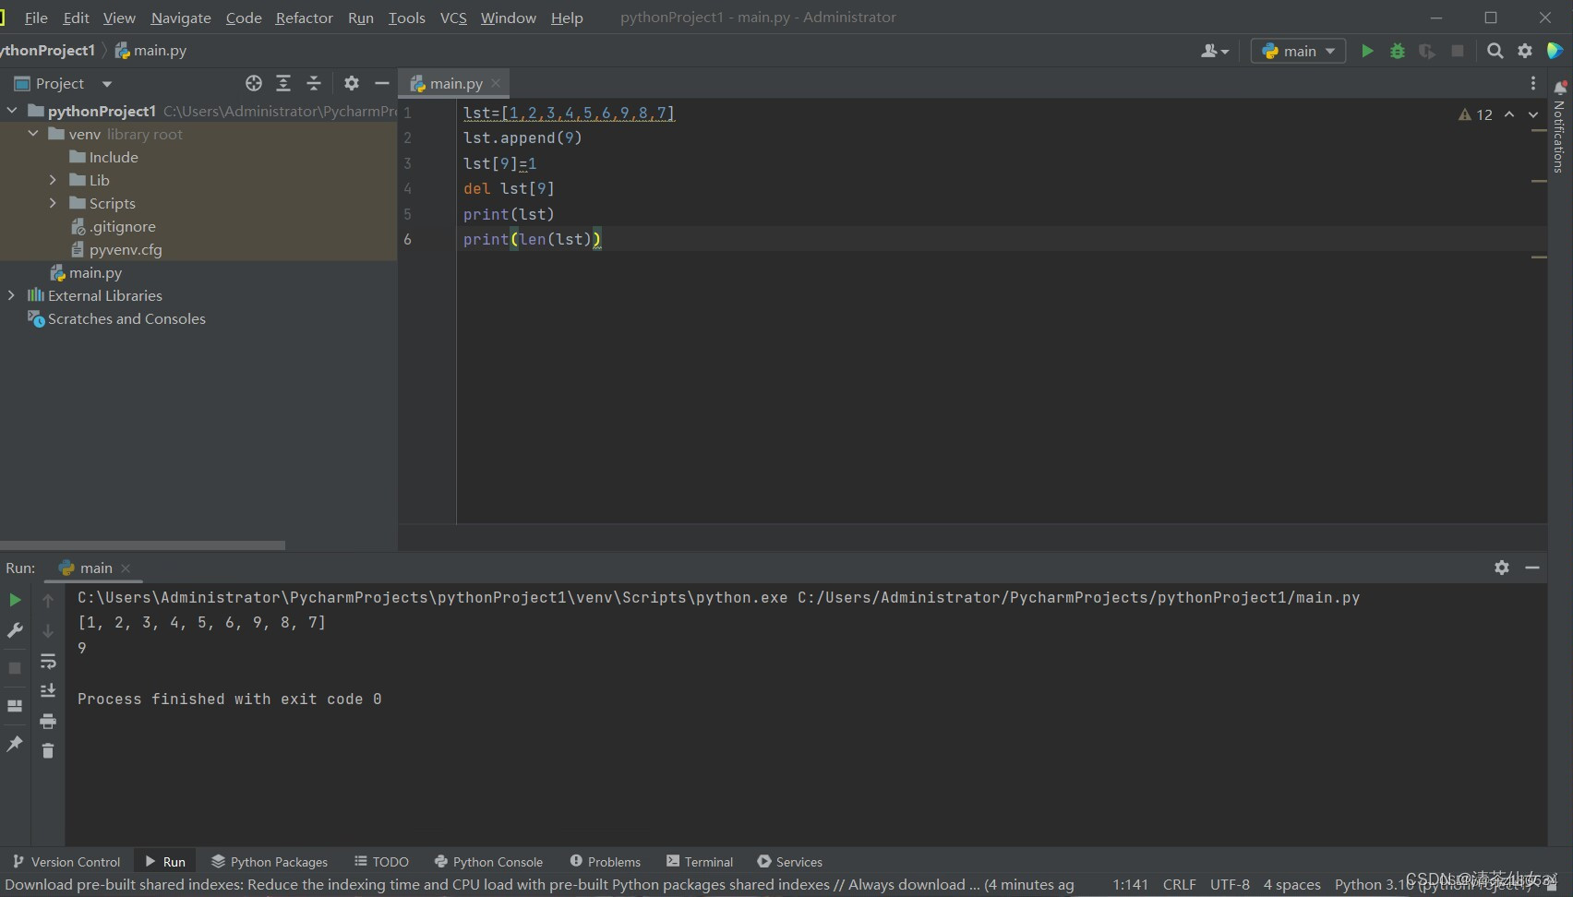
Task: Open IDE settings gear in top toolbar
Action: click(x=1525, y=51)
